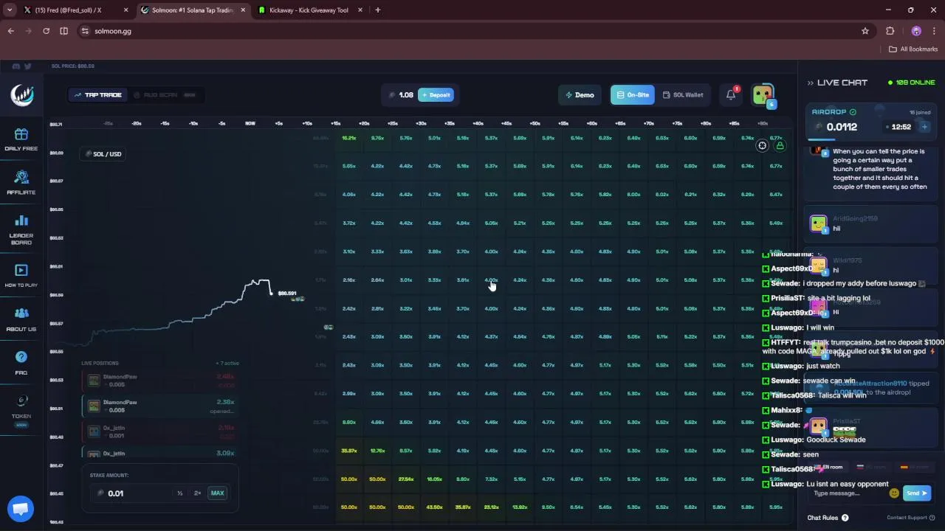
Task: Click the 108 ONLINE indicator
Action: 911,83
